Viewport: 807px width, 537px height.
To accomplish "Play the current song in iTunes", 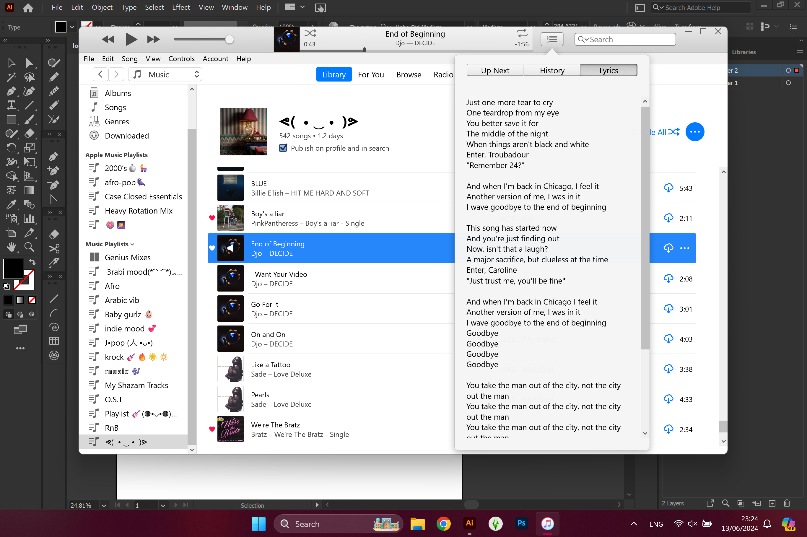I will click(x=131, y=39).
